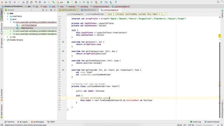Switch to the MainActivity.kt editor tab
This screenshot has height=126, width=224.
point(89,10)
